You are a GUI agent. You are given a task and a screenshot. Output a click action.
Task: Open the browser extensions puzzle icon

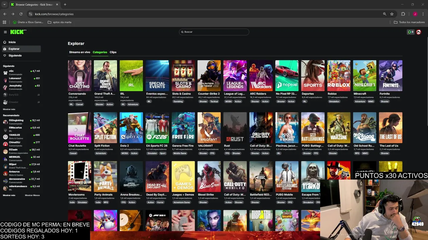403,14
